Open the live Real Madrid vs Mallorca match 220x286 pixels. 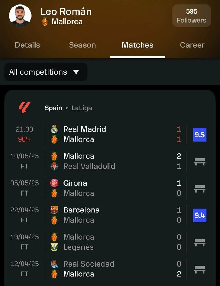tap(110, 135)
